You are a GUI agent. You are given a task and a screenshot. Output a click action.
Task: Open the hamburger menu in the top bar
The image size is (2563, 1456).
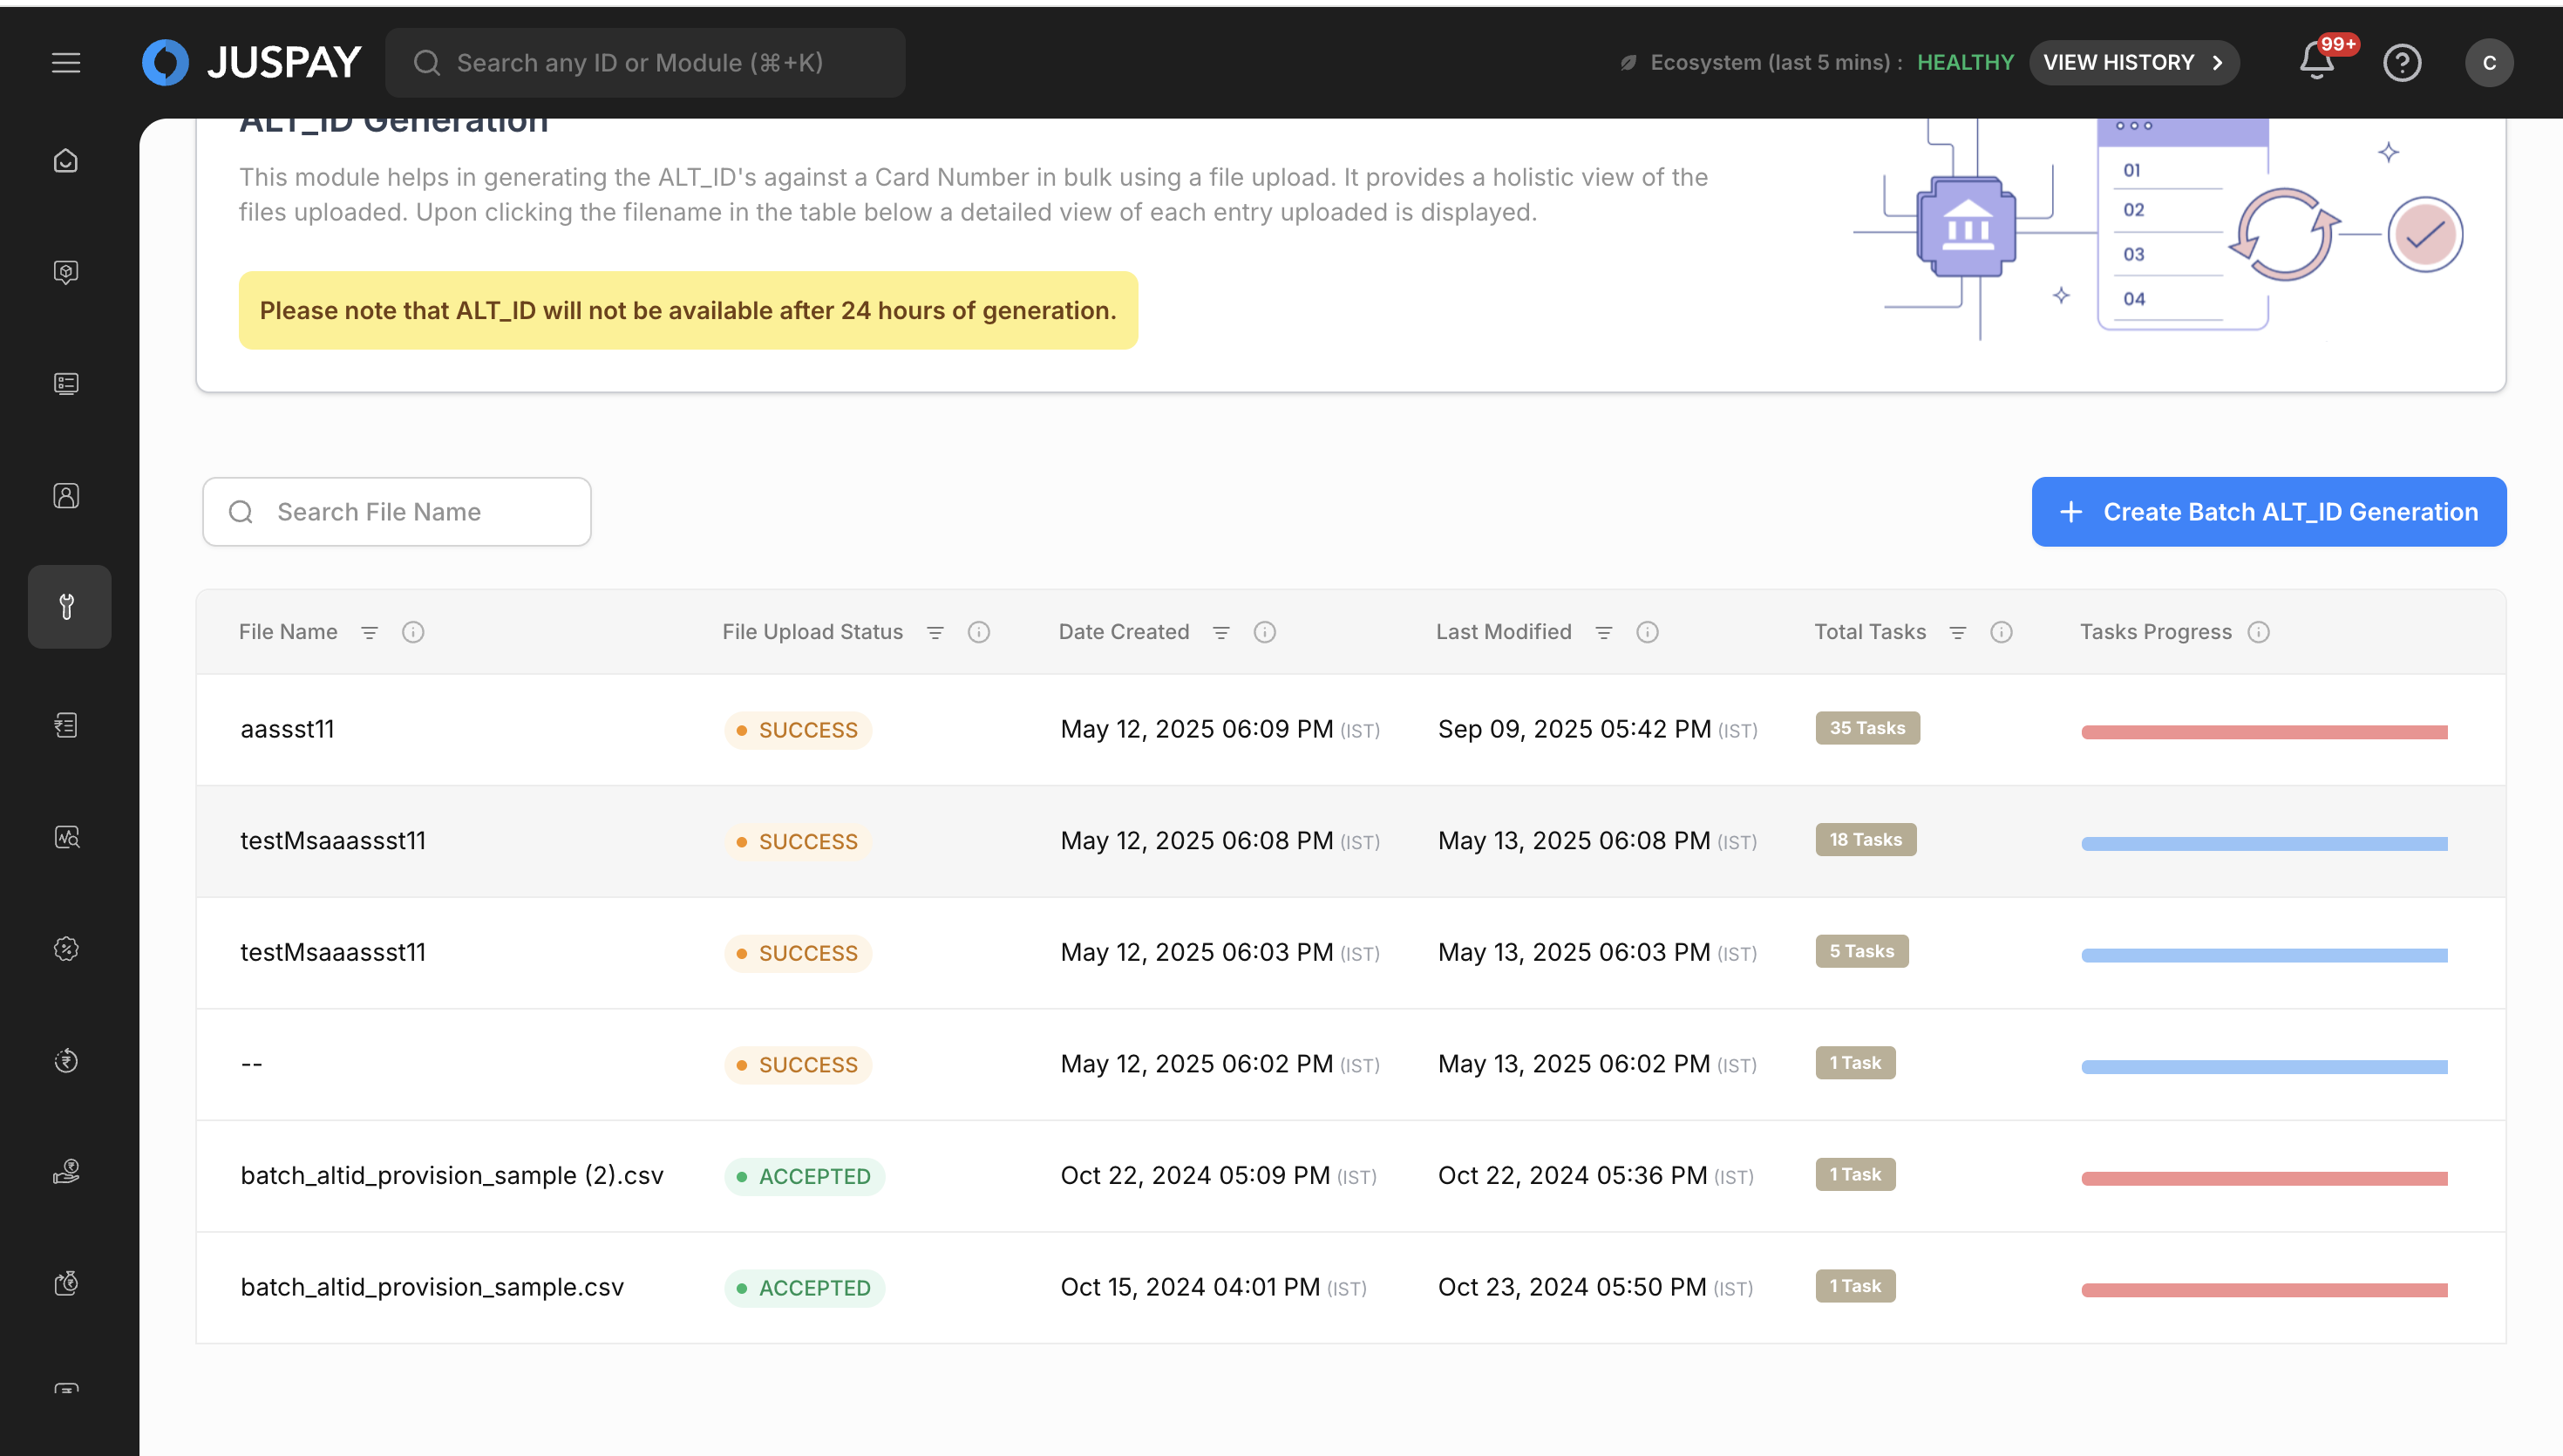pyautogui.click(x=66, y=63)
